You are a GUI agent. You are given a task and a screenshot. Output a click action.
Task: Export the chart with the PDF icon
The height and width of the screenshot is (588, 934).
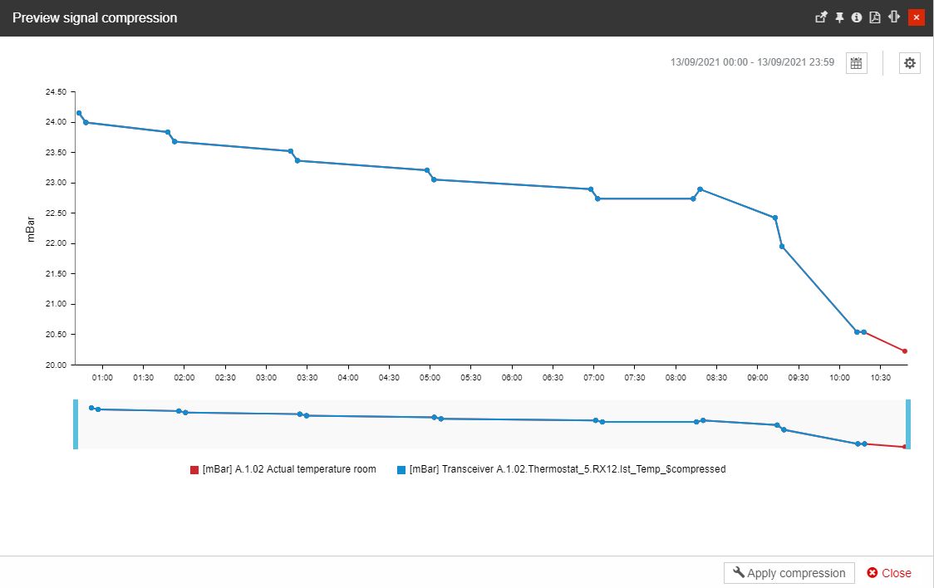click(x=875, y=17)
